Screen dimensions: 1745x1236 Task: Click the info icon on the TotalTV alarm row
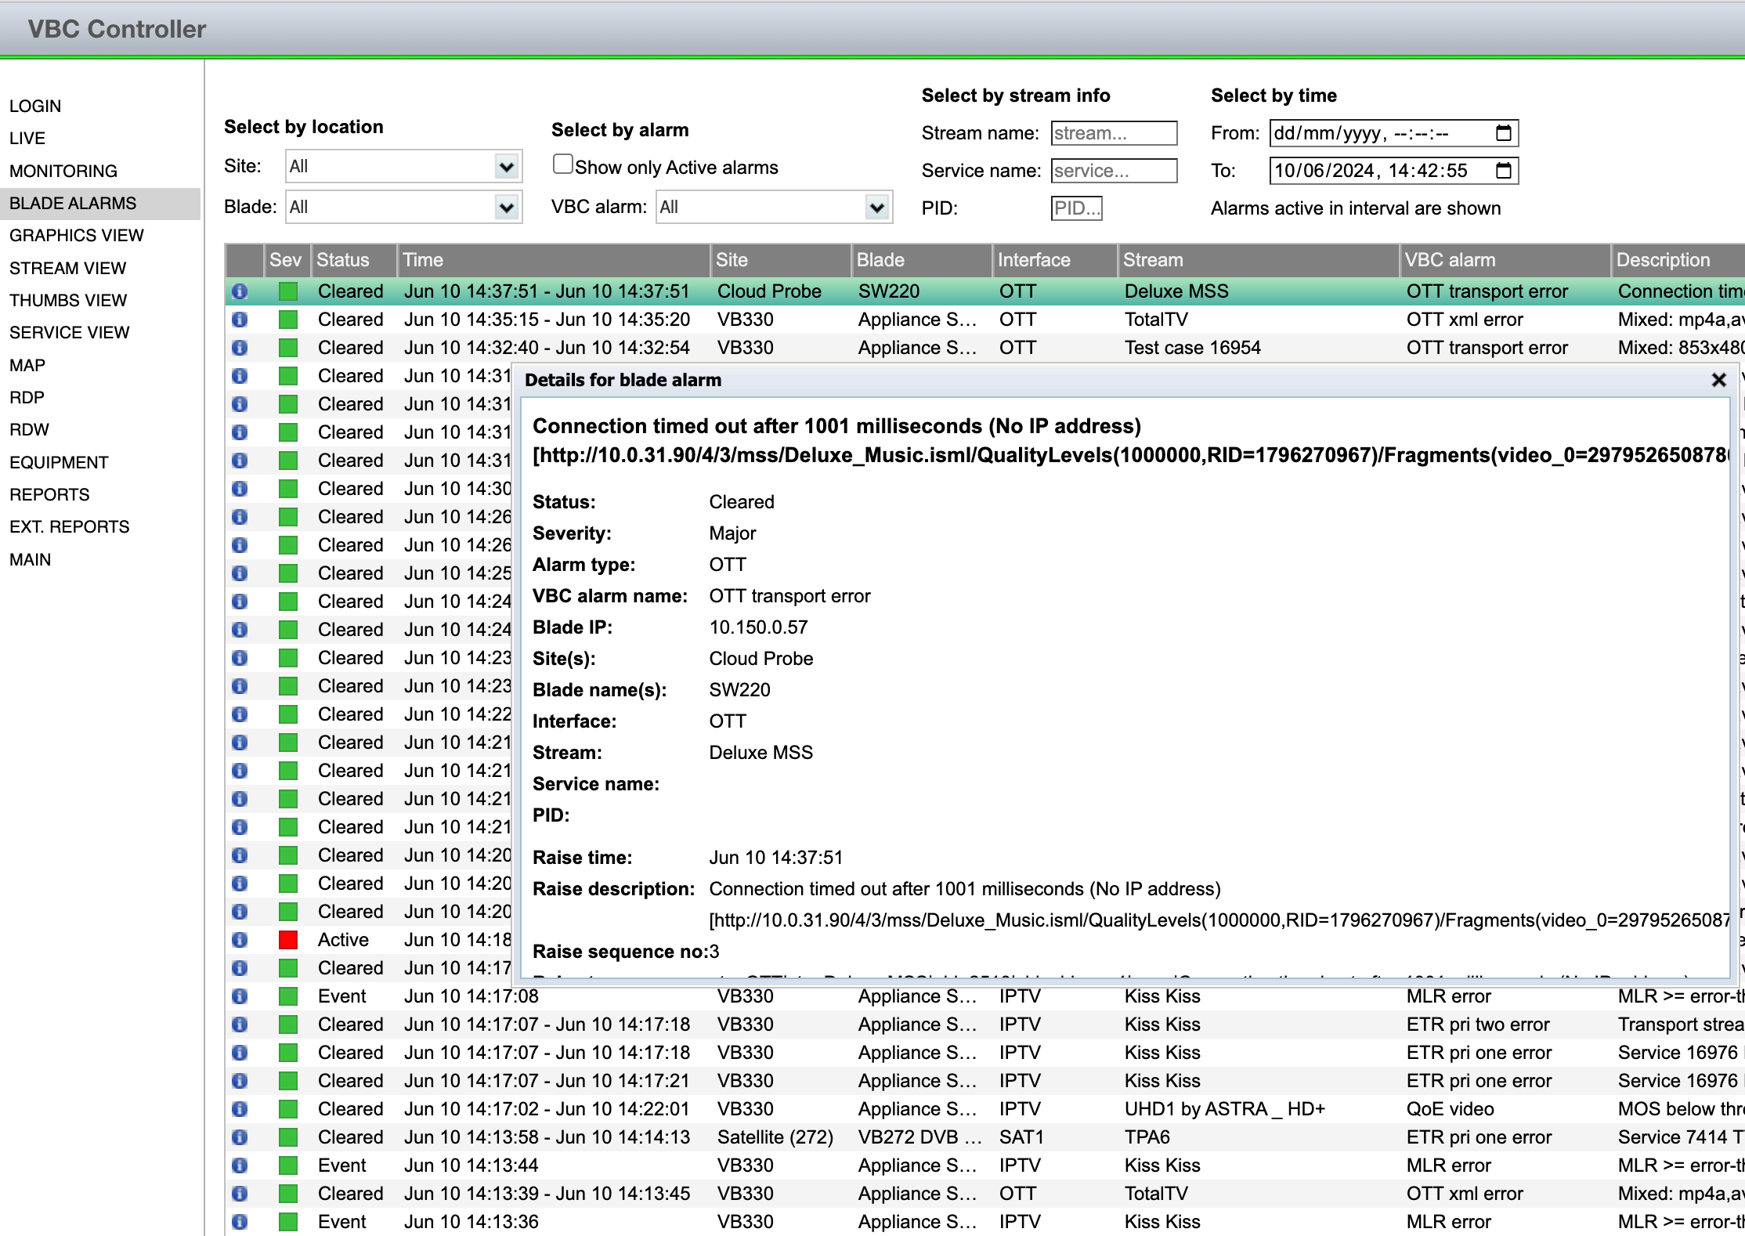click(x=240, y=320)
